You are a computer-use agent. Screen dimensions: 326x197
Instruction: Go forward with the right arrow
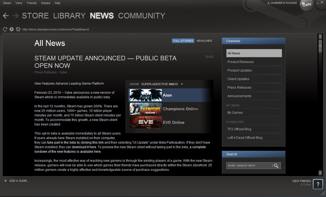pos(15,16)
